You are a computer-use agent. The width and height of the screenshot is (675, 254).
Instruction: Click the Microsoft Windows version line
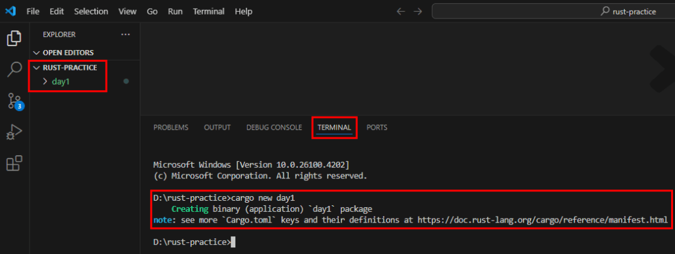click(251, 165)
